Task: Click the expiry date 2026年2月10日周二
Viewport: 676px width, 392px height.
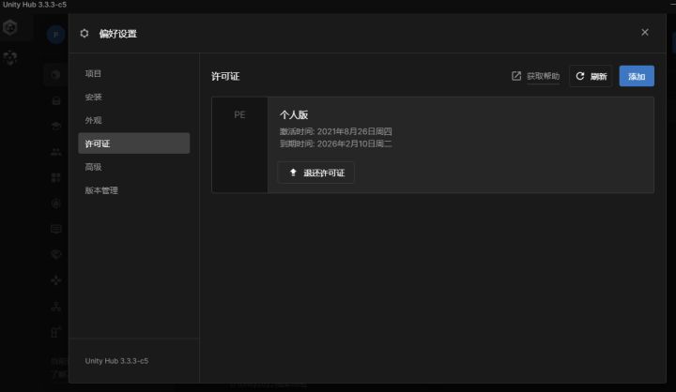Action: click(354, 143)
